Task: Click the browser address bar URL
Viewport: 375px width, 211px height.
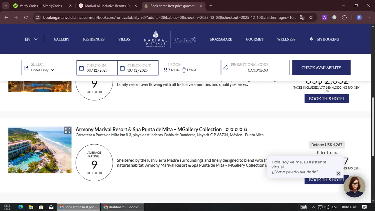Action: pyautogui.click(x=169, y=18)
